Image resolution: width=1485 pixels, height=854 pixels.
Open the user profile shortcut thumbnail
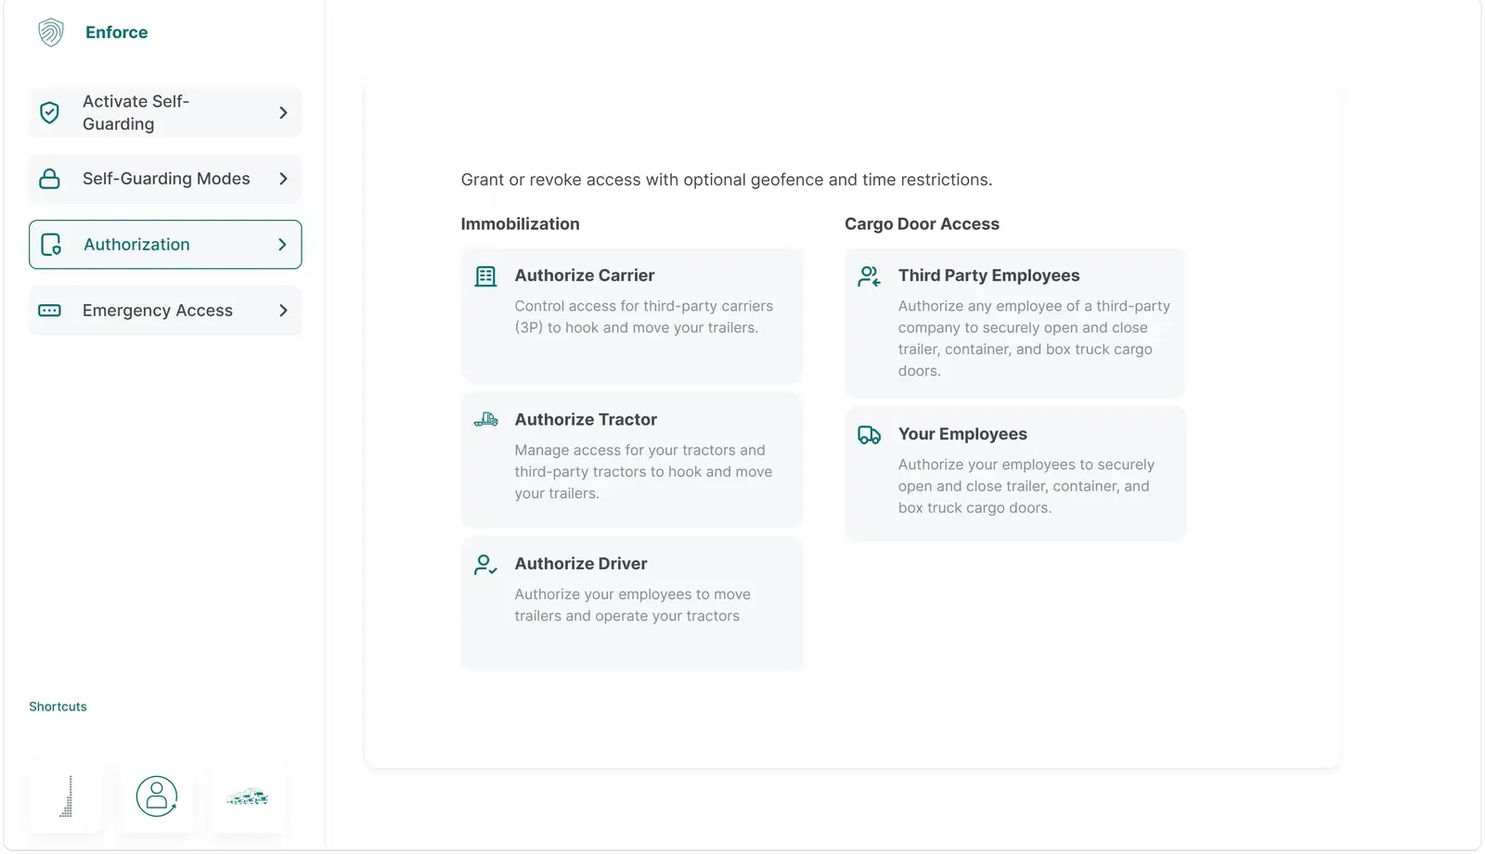coord(157,797)
